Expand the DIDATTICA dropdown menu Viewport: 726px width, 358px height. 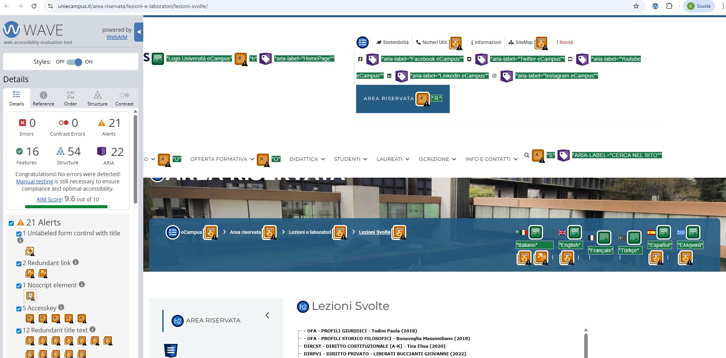307,159
